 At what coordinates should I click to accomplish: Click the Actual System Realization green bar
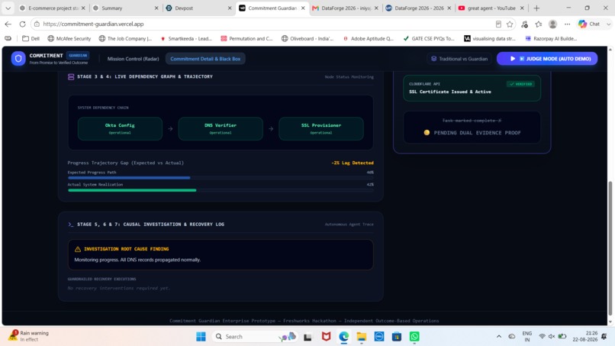click(132, 190)
